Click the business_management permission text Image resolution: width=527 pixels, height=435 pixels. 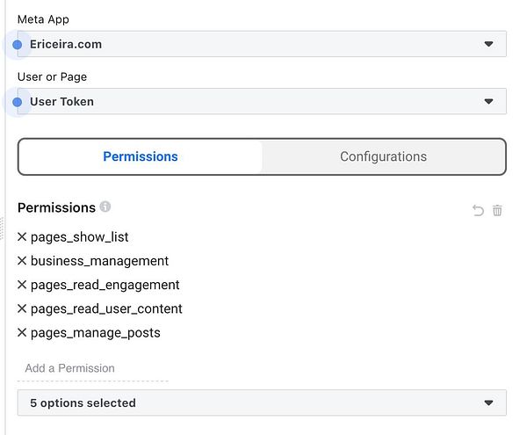pyautogui.click(x=99, y=261)
